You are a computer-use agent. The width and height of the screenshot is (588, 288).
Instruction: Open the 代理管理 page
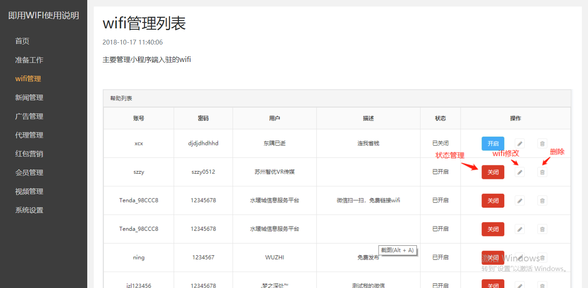29,135
